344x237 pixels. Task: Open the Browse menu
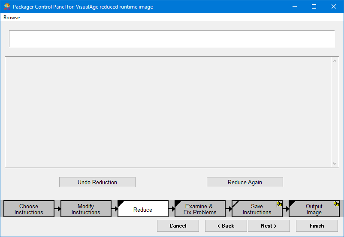pos(12,18)
